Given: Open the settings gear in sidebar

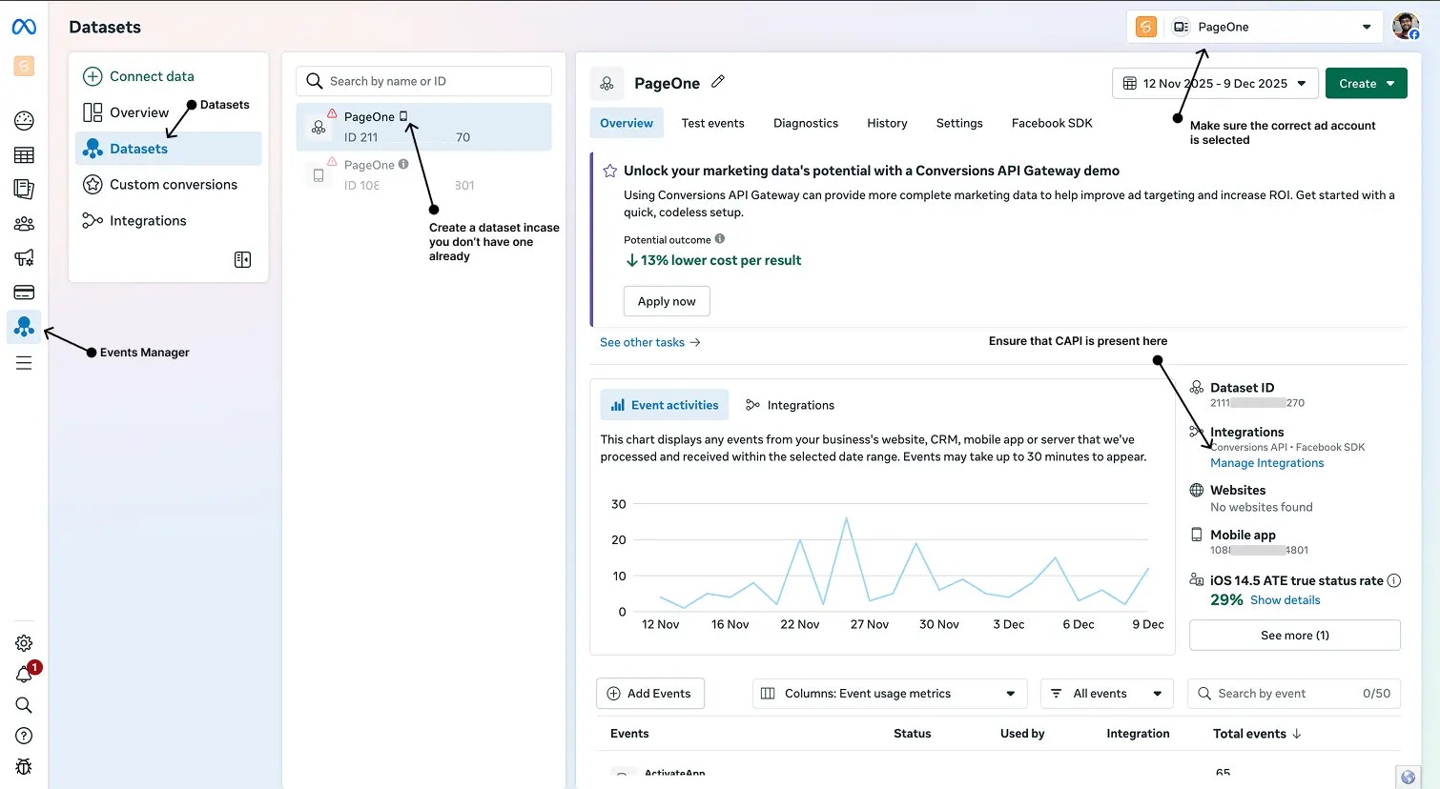Looking at the screenshot, I should click(24, 643).
